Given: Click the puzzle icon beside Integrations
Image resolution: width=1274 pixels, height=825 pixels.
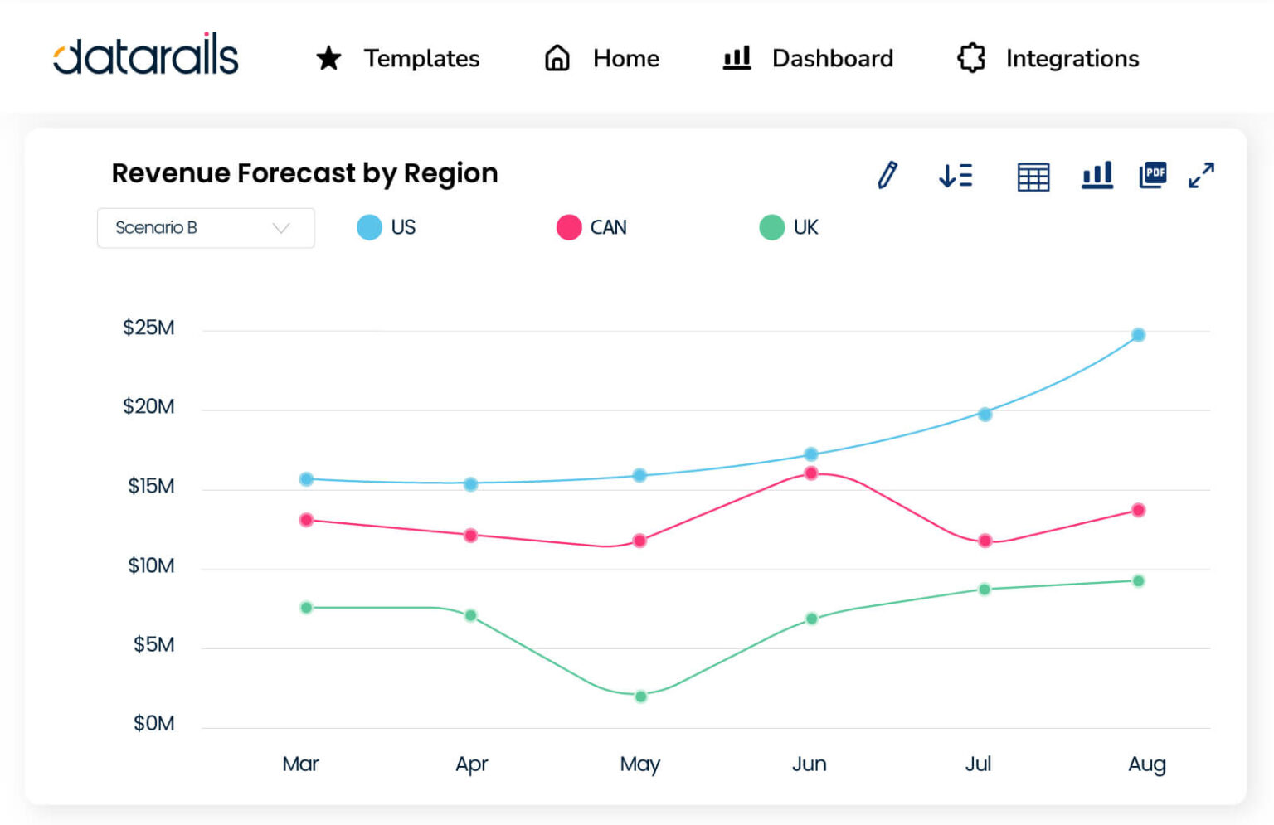Looking at the screenshot, I should (970, 58).
